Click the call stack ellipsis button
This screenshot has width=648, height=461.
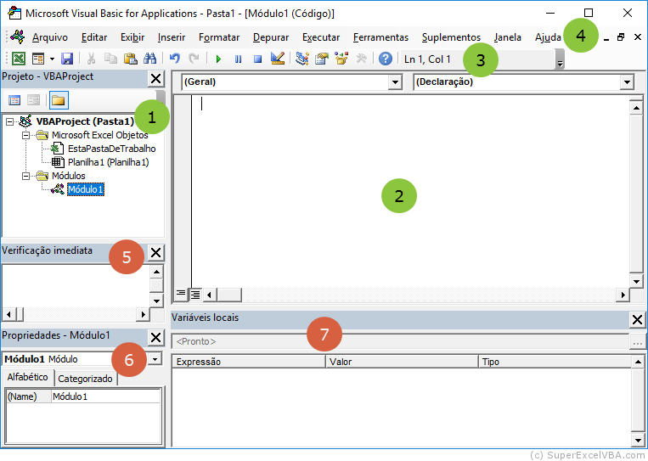638,341
